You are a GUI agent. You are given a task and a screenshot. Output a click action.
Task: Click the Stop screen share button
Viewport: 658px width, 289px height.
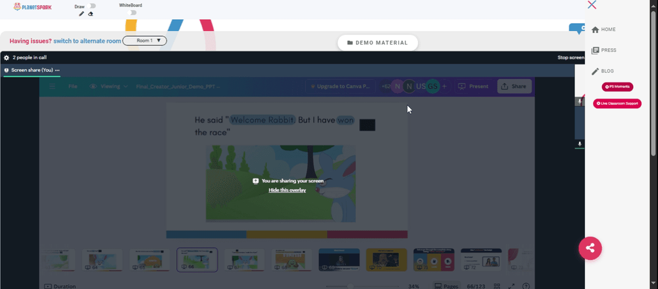(571, 57)
